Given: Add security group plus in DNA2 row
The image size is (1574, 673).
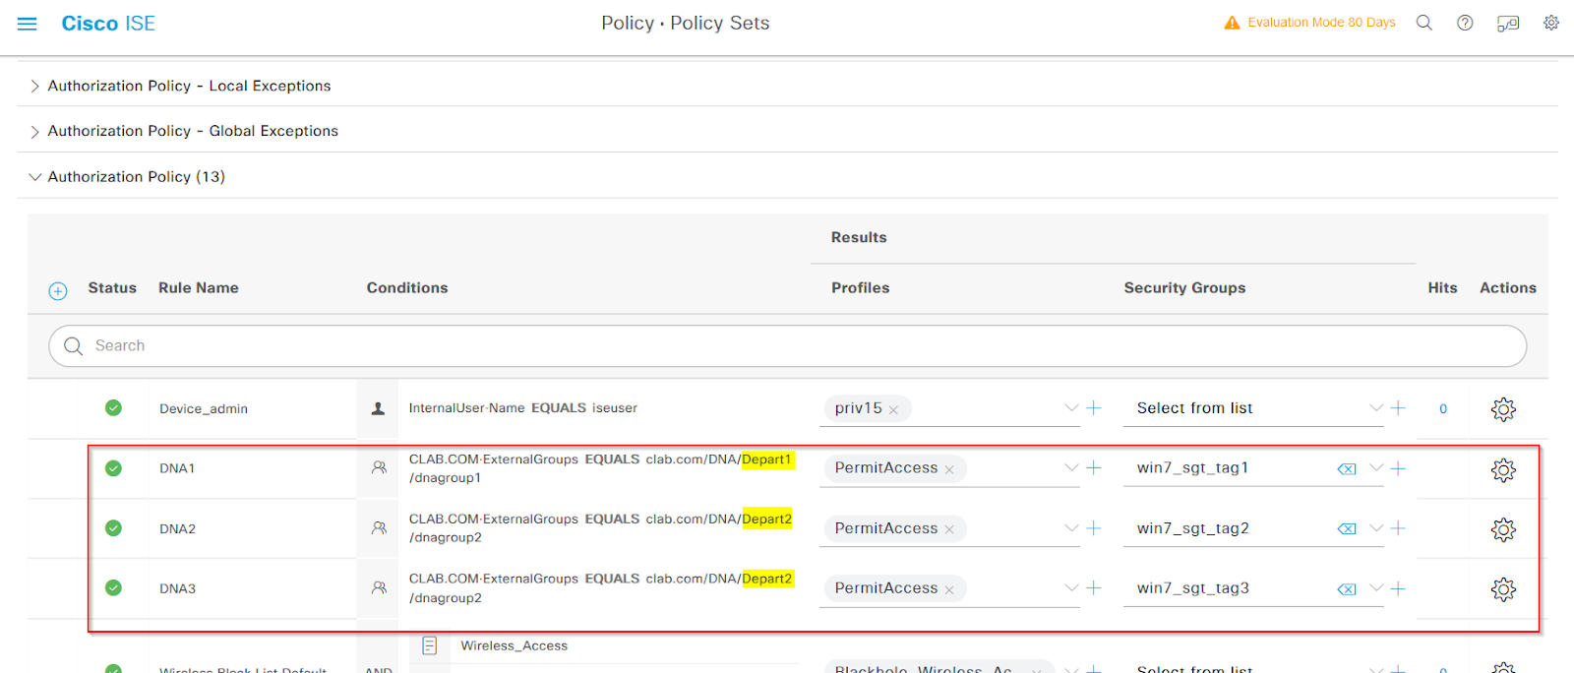Looking at the screenshot, I should pos(1398,528).
